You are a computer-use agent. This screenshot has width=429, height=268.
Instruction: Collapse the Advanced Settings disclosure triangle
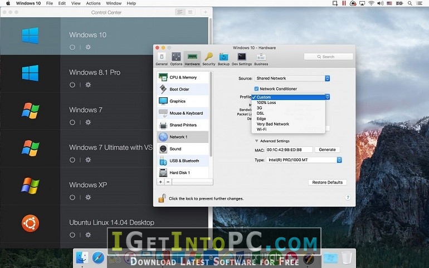coord(256,141)
